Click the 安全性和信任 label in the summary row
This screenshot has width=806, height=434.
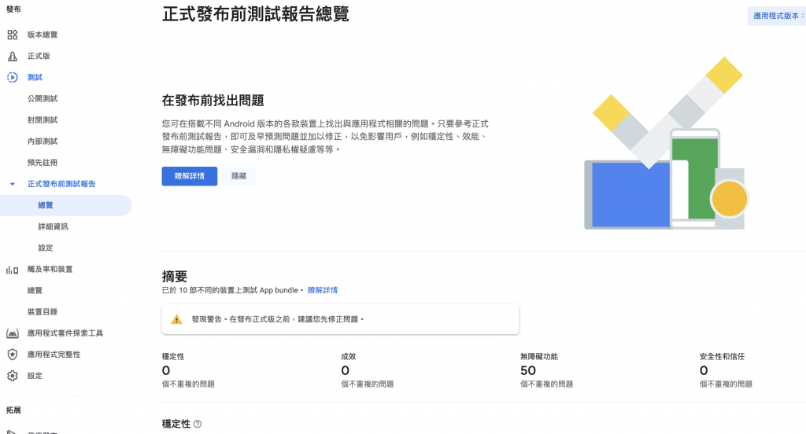pos(722,356)
